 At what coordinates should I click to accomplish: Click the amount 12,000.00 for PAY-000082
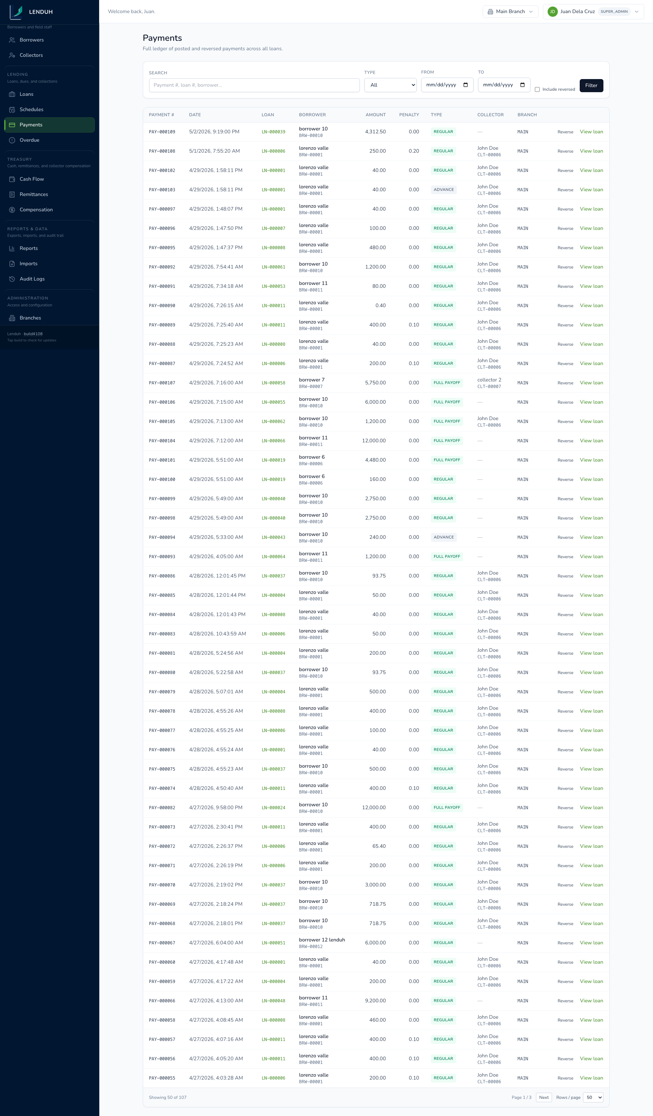(374, 807)
